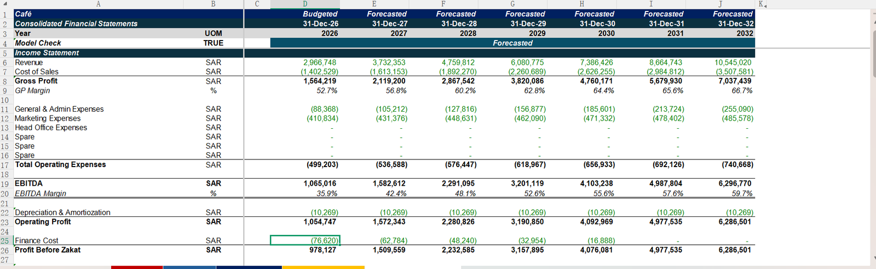Select column G header
Screen dimensions: 876x269
512,4
